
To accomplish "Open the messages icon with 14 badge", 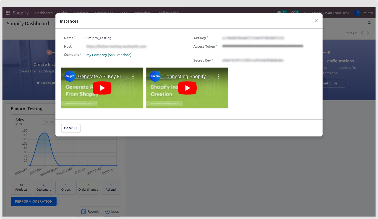I will click(281, 13).
